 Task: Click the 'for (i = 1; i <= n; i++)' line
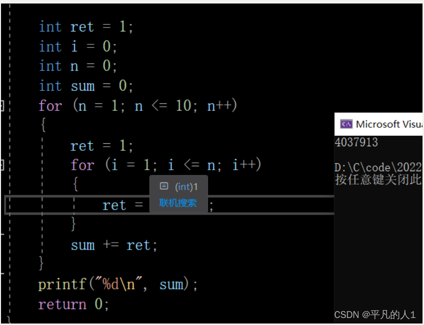point(166,165)
